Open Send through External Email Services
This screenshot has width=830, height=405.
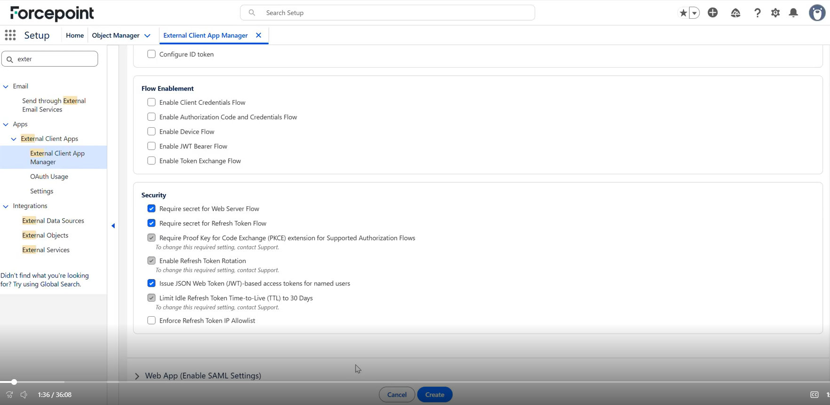[x=54, y=105]
